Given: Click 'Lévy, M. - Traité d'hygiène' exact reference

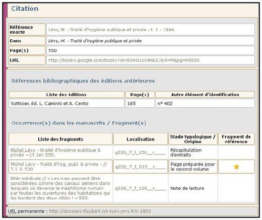Looking at the screenshot, I should point(111,30).
